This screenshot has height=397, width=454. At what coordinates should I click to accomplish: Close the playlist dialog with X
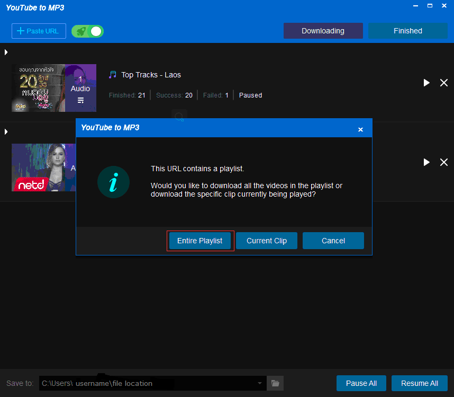pyautogui.click(x=360, y=129)
